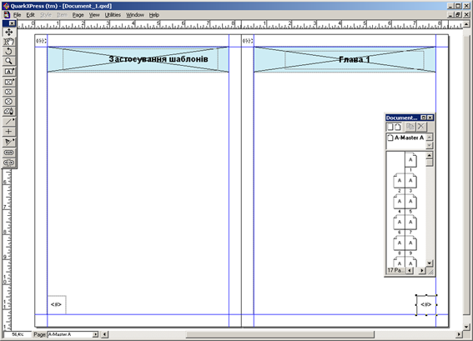Click the Duplicate master page icon
The image size is (473, 341).
pyautogui.click(x=410, y=127)
